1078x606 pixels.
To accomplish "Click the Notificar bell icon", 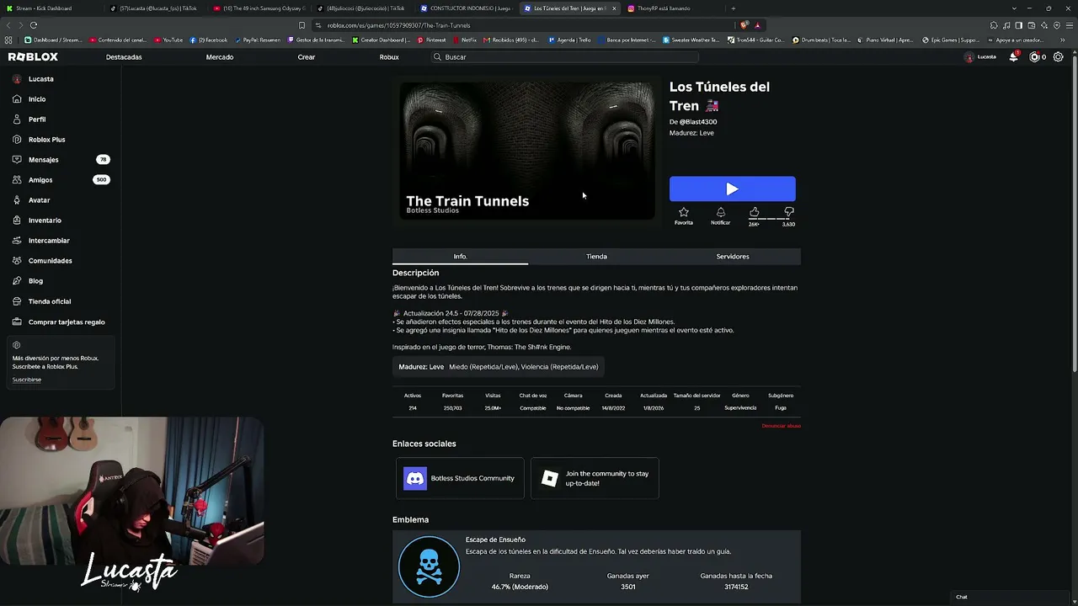I will [x=720, y=212].
